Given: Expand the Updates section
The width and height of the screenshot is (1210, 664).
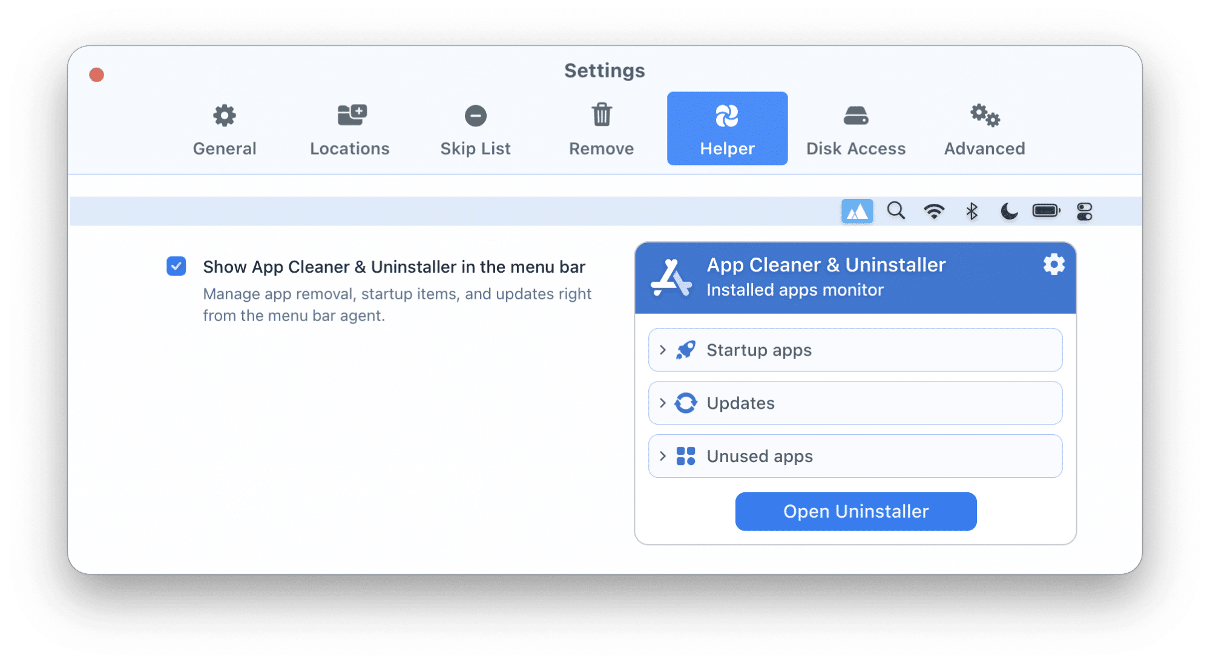Looking at the screenshot, I should 854,403.
